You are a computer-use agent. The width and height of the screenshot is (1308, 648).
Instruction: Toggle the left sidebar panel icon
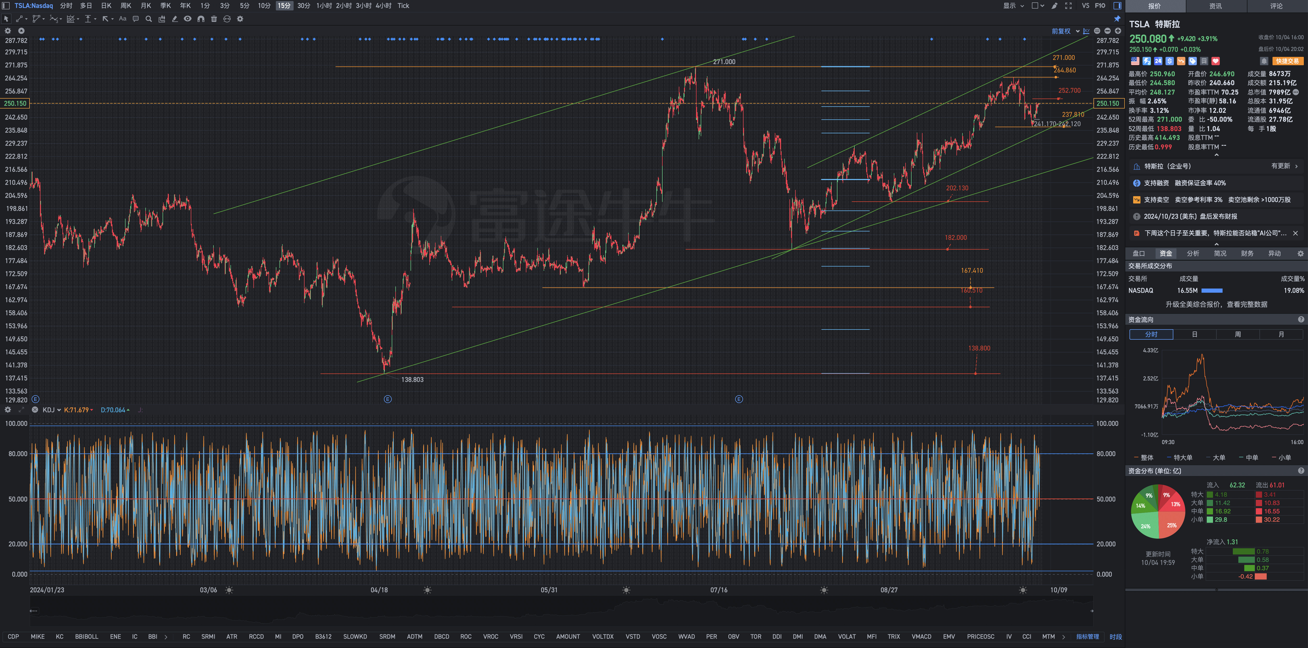point(6,5)
